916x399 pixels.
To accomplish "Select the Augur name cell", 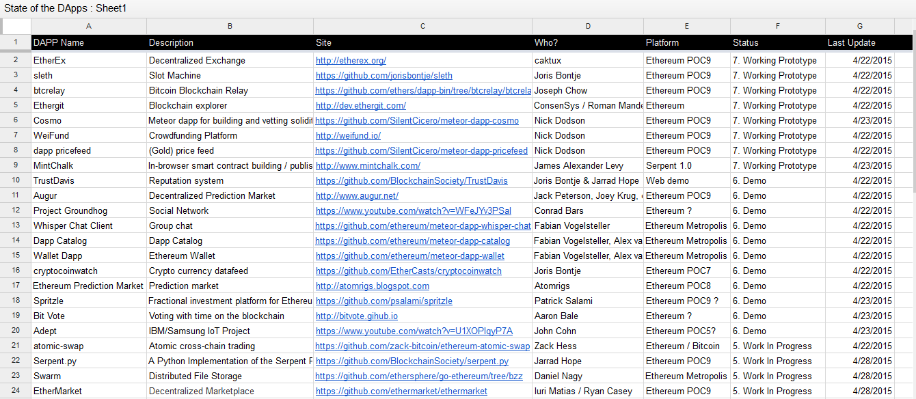I will tap(89, 195).
